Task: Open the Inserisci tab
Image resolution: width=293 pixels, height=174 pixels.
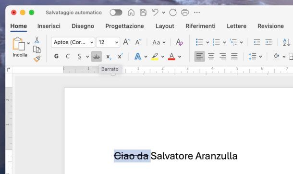Action: click(x=49, y=26)
